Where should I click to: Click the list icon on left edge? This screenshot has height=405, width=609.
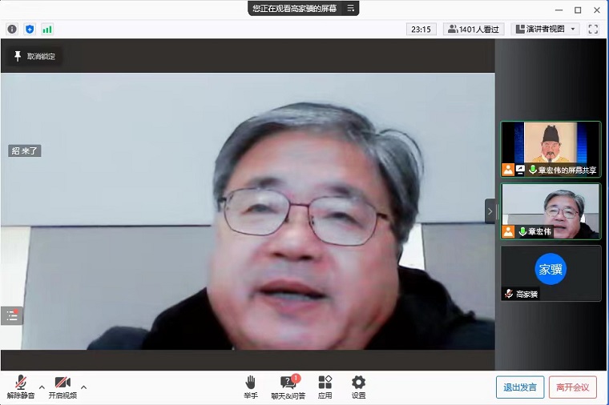[x=12, y=315]
